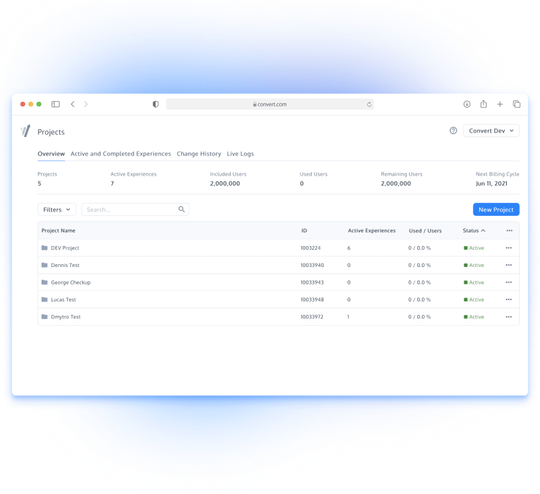Screen dimensions: 540x494
Task: Open the Convert Dev account dropdown
Action: (x=490, y=131)
